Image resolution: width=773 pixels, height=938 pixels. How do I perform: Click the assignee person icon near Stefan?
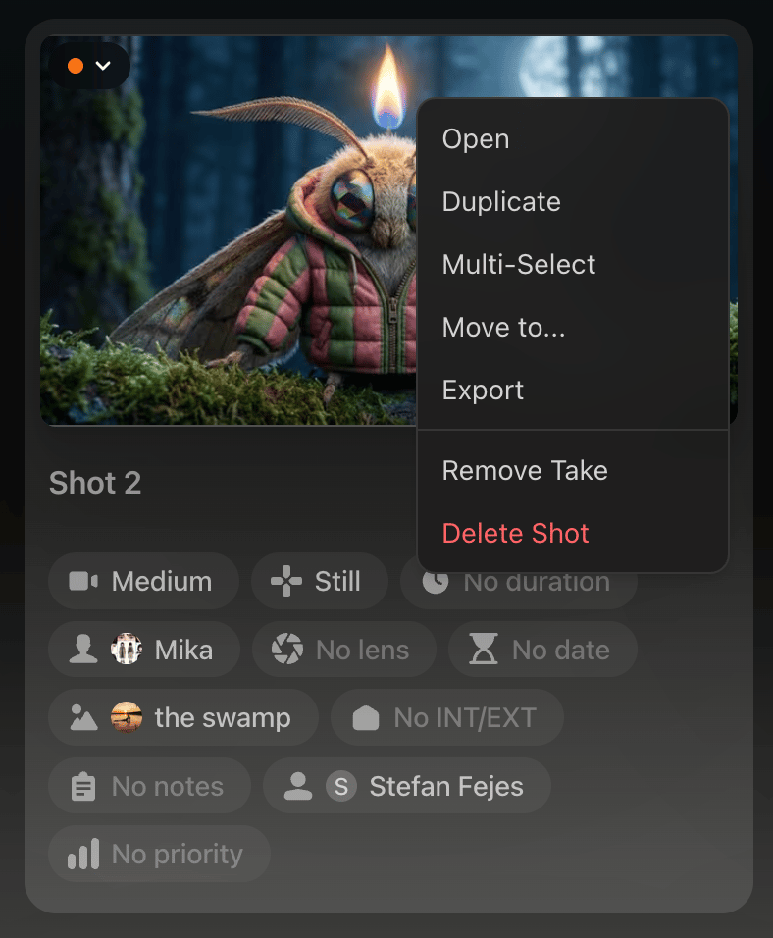click(298, 786)
